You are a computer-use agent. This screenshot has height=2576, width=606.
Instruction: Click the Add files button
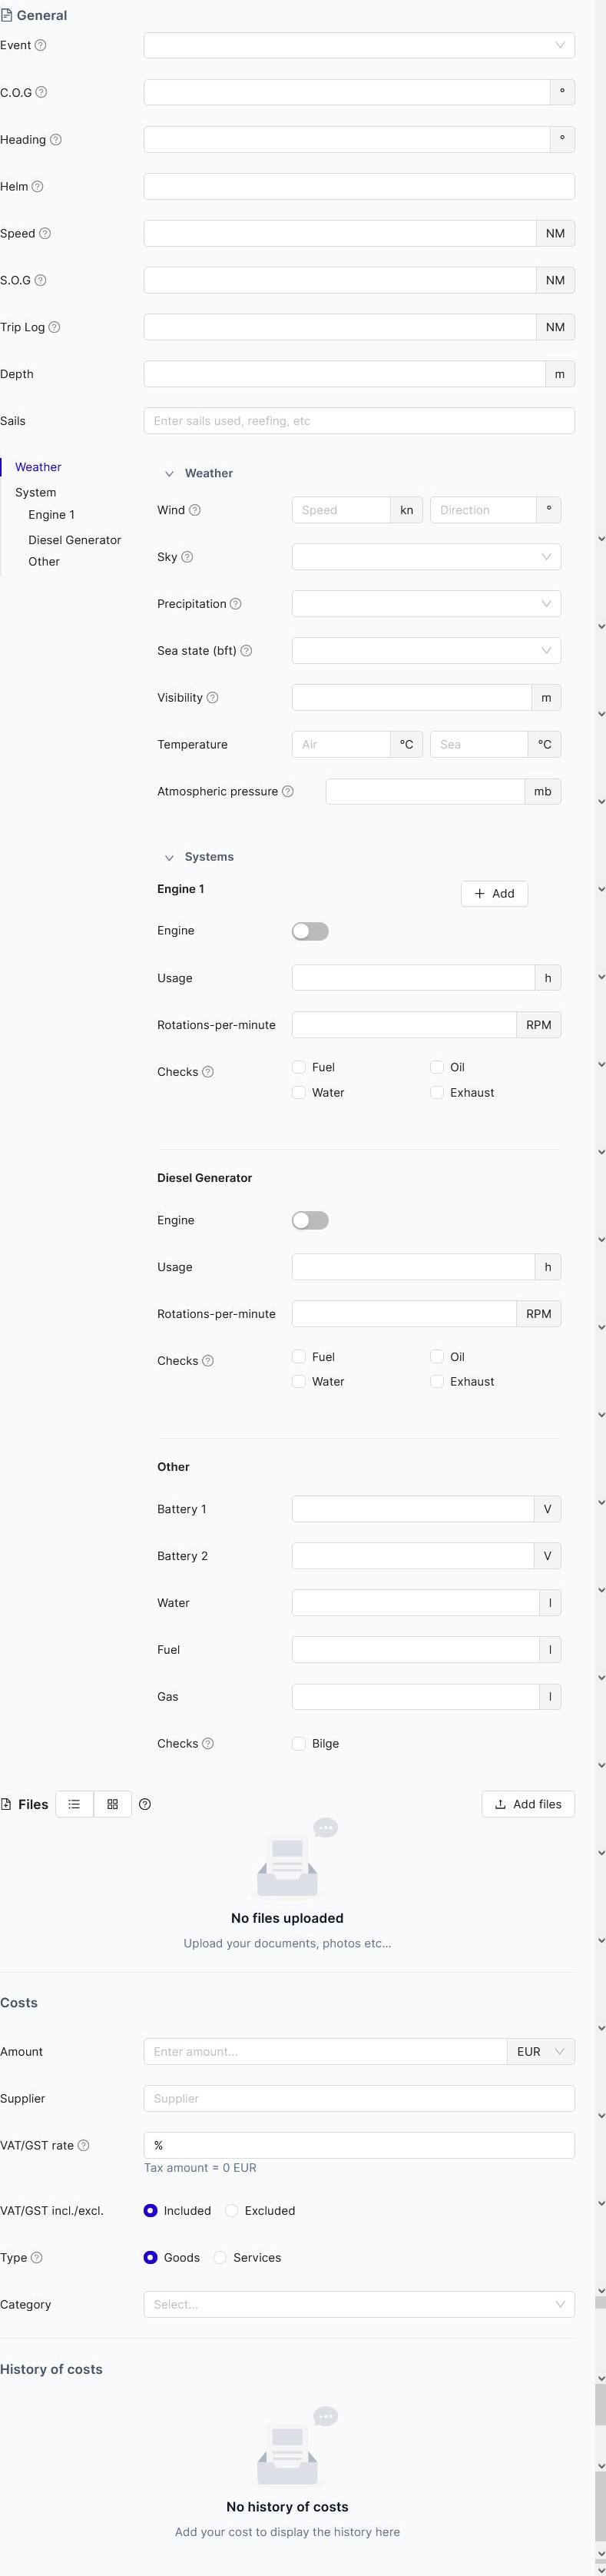(x=528, y=1804)
